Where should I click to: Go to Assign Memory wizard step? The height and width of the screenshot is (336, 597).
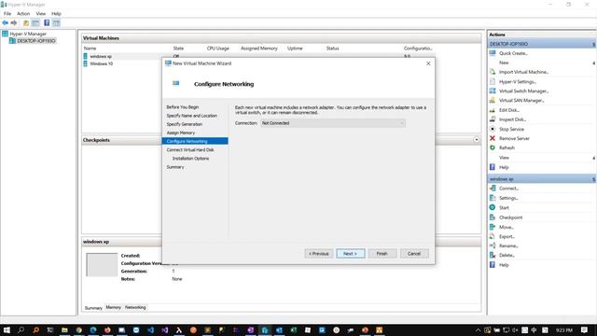point(180,133)
